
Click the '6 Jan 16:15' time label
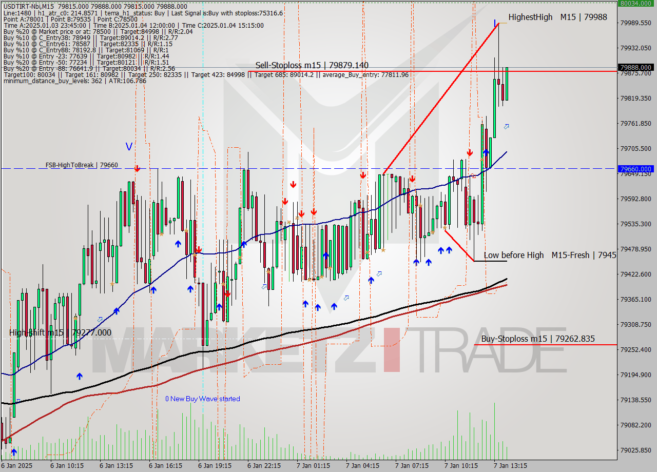click(x=166, y=466)
